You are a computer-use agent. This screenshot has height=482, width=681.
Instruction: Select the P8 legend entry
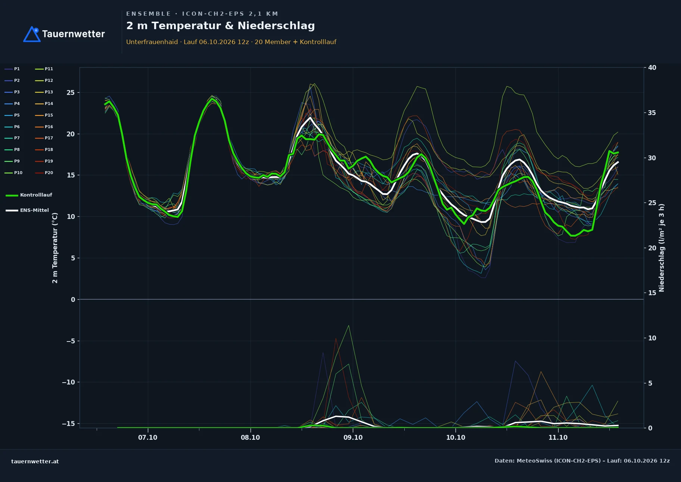(12, 149)
